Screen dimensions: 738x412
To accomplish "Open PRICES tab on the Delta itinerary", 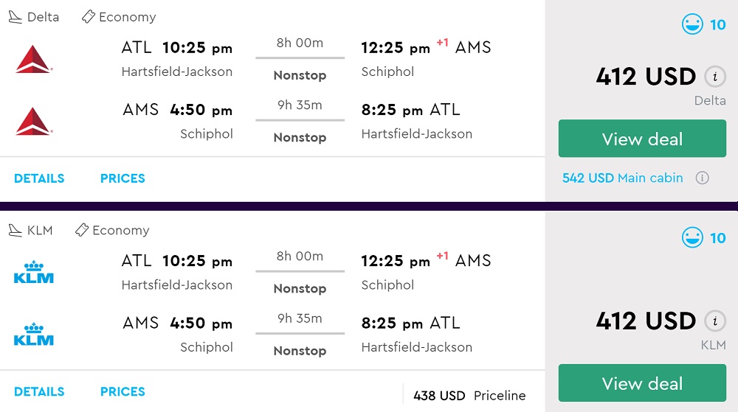I will (x=123, y=178).
